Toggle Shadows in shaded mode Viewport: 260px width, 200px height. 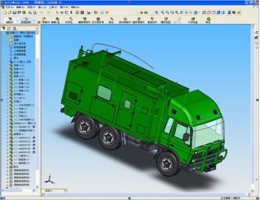(x=229, y=12)
